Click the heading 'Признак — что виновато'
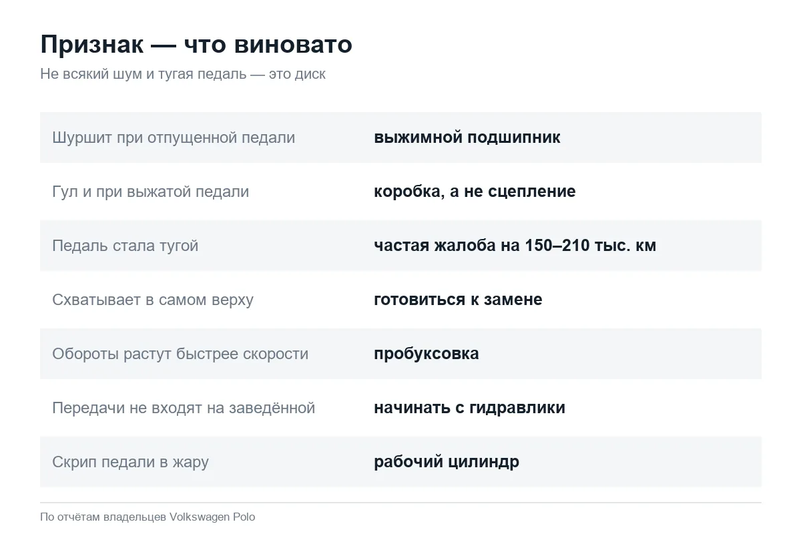The width and height of the screenshot is (801, 534). pyautogui.click(x=196, y=45)
